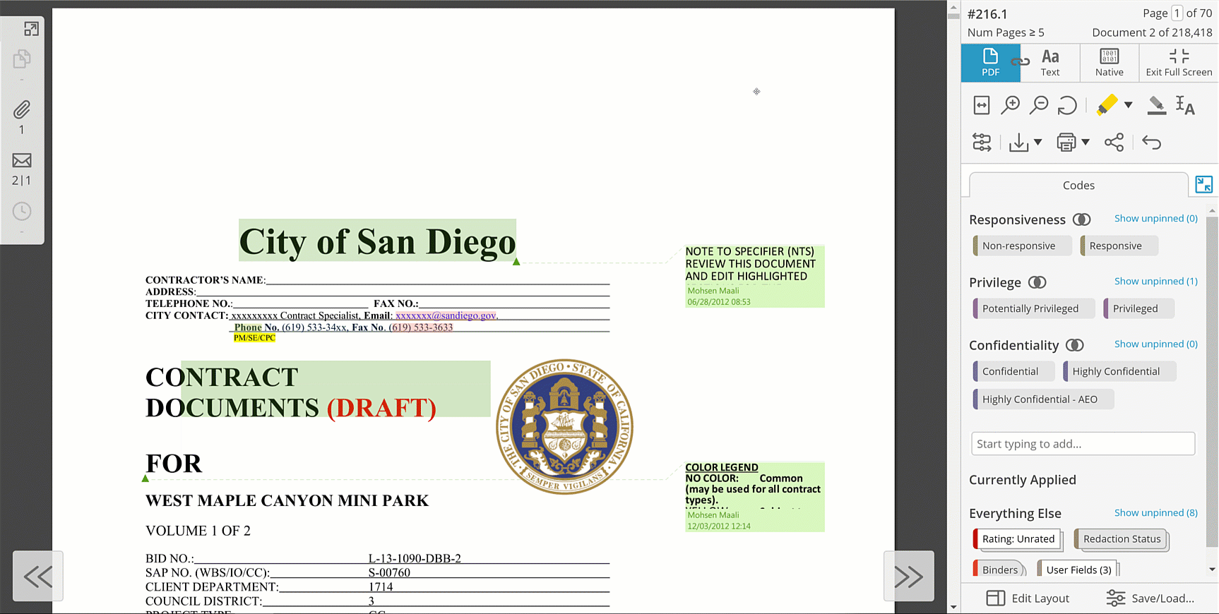The image size is (1219, 614).
Task: Apply the Privileged code
Action: coord(1139,308)
